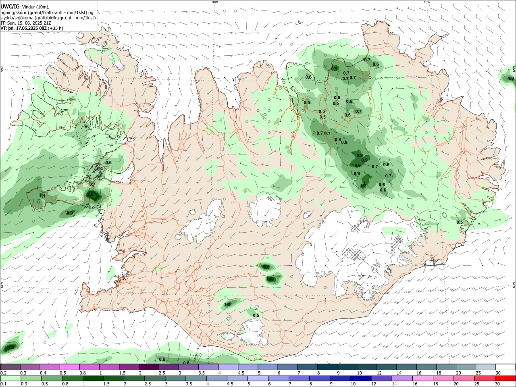Image resolution: width=516 pixels, height=387 pixels.
Task: Select the 'VT: þri. 17.06.2025 08Z (+35 h)' line
Action: click(x=32, y=28)
